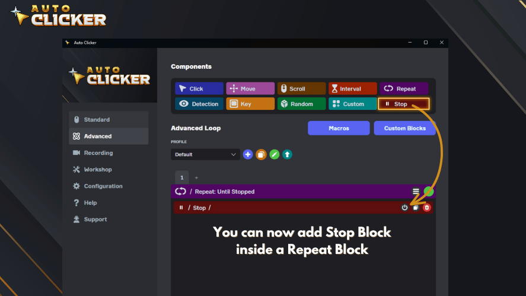
Task: Click the green edit profile pencil icon
Action: (274, 154)
